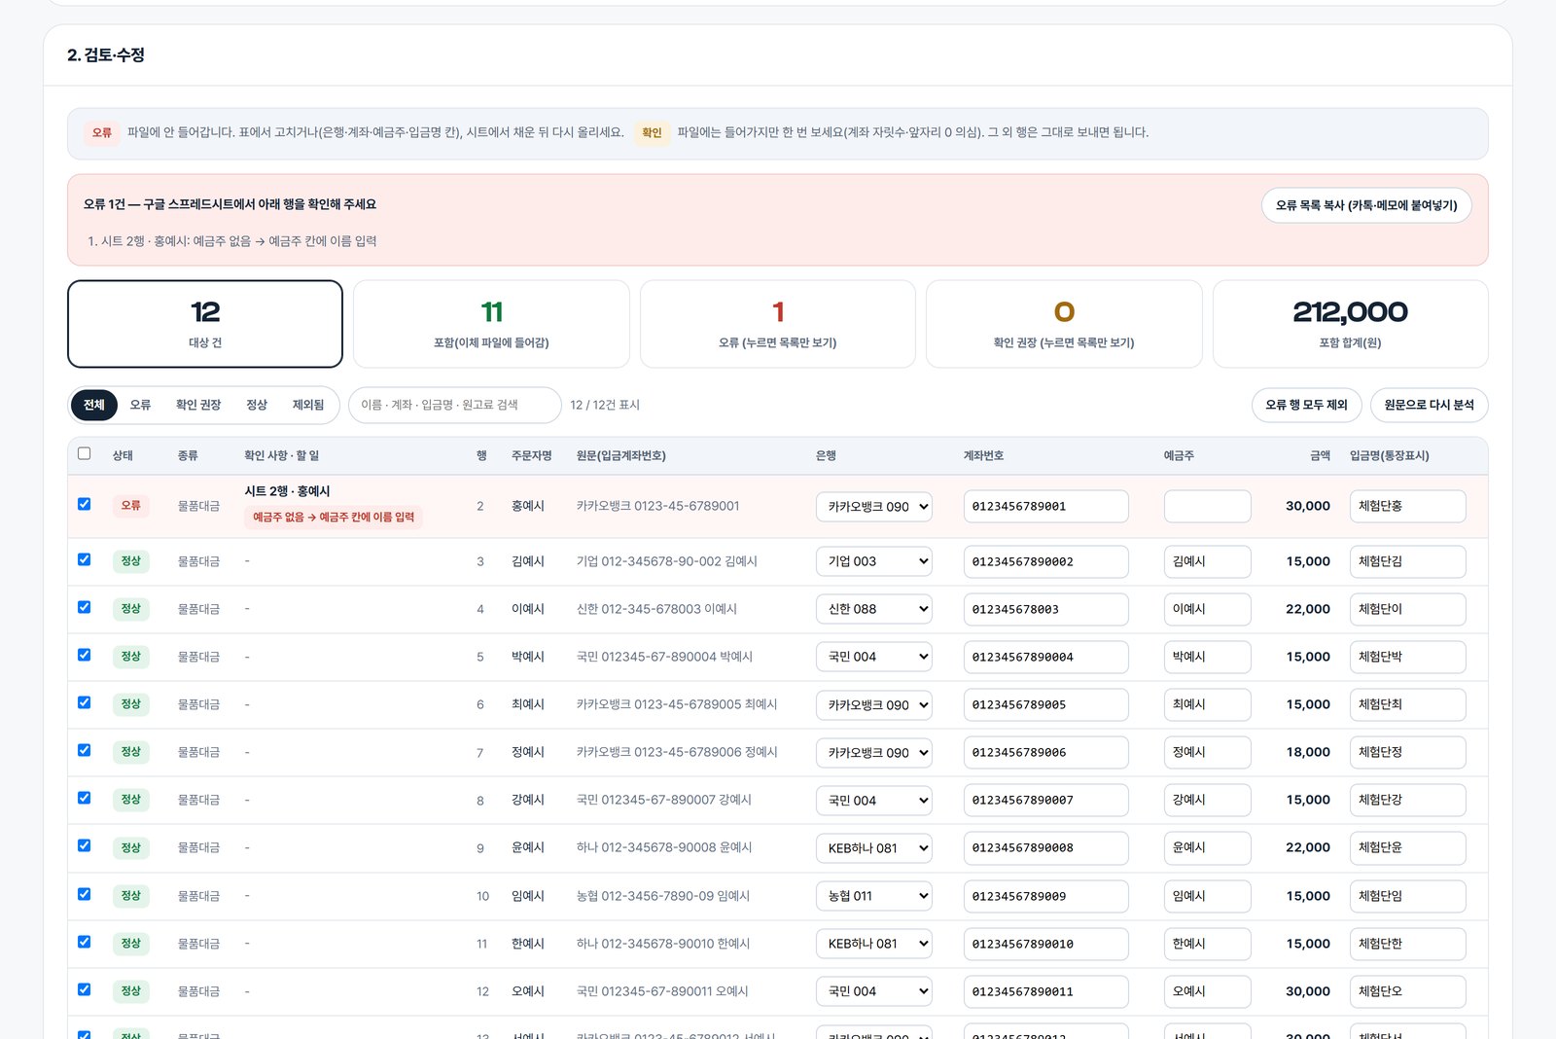Uncheck the error row 홍예시 checkbox
1556x1039 pixels.
coord(85,504)
